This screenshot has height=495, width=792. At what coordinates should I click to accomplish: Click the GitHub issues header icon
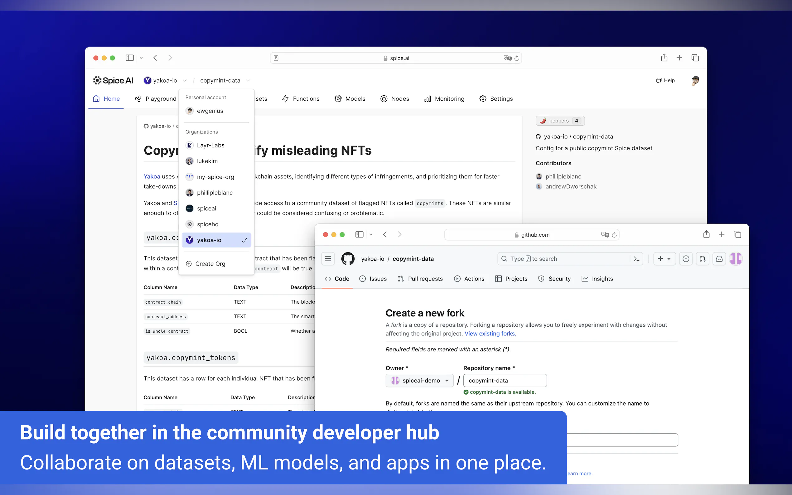[686, 259]
